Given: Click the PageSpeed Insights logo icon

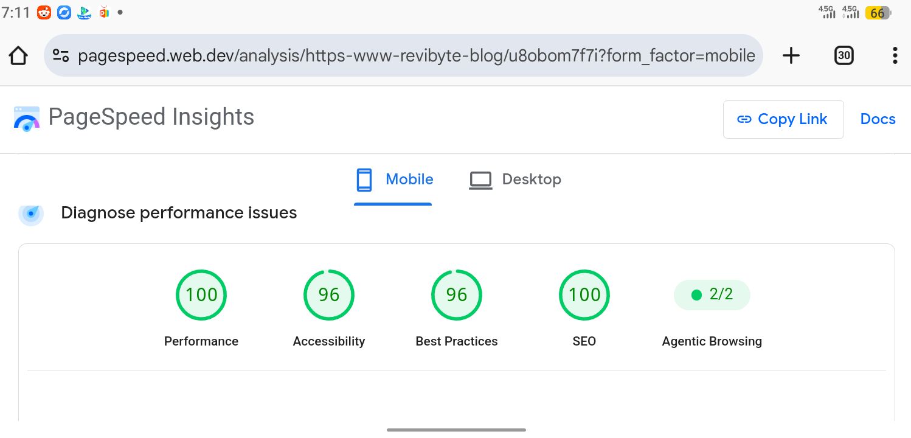Looking at the screenshot, I should pyautogui.click(x=26, y=119).
